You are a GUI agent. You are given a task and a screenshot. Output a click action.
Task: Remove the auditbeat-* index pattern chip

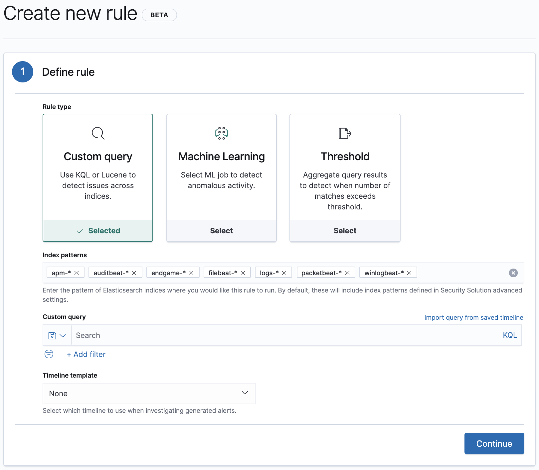[134, 273]
